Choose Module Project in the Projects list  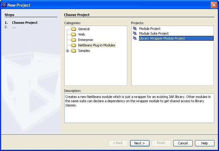(150, 29)
